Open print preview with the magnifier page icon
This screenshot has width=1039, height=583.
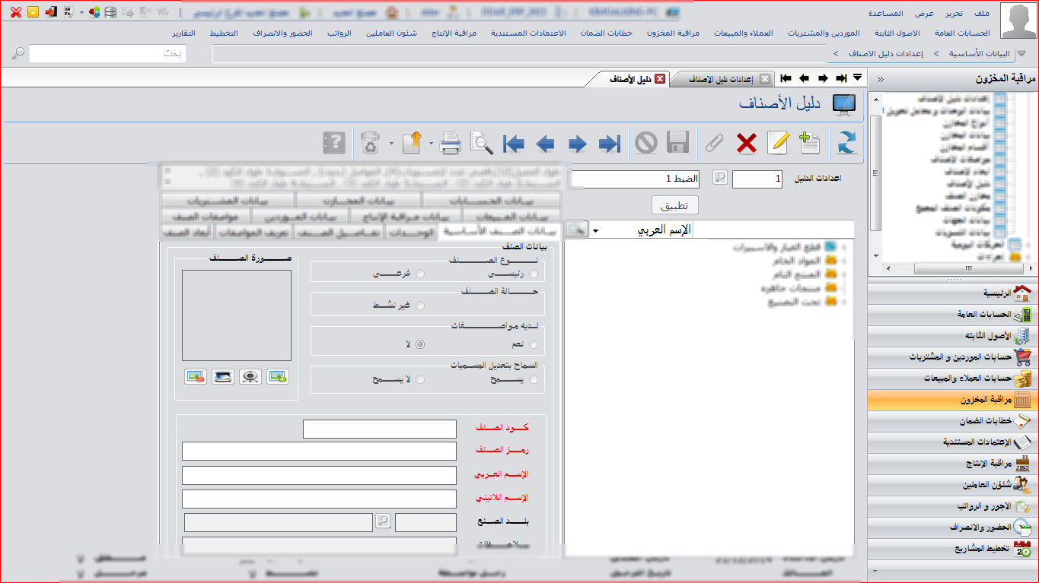(481, 143)
